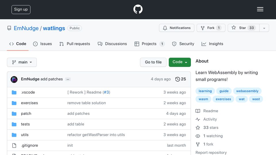Image resolution: width=276 pixels, height=155 pixels.
Task: Open the 'init' commit message
Action: (70, 145)
